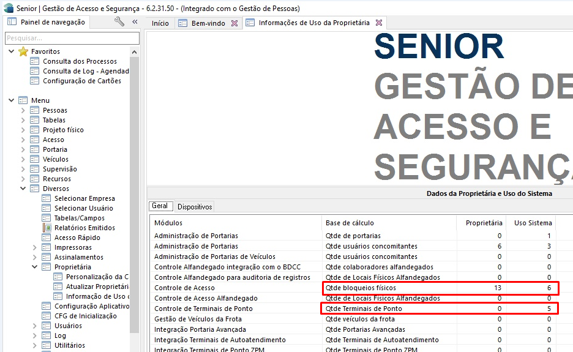Click the icon beside Atualizar Proprietári
Image resolution: width=573 pixels, height=352 pixels.
point(58,286)
